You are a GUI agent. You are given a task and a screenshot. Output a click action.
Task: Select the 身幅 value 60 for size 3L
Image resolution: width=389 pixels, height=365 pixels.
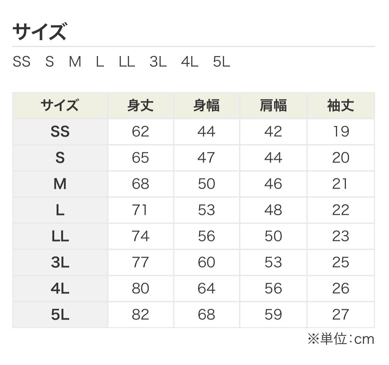click(206, 262)
